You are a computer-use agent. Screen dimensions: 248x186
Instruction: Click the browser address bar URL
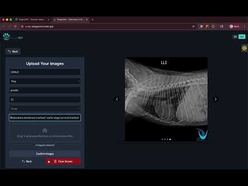pos(39,26)
